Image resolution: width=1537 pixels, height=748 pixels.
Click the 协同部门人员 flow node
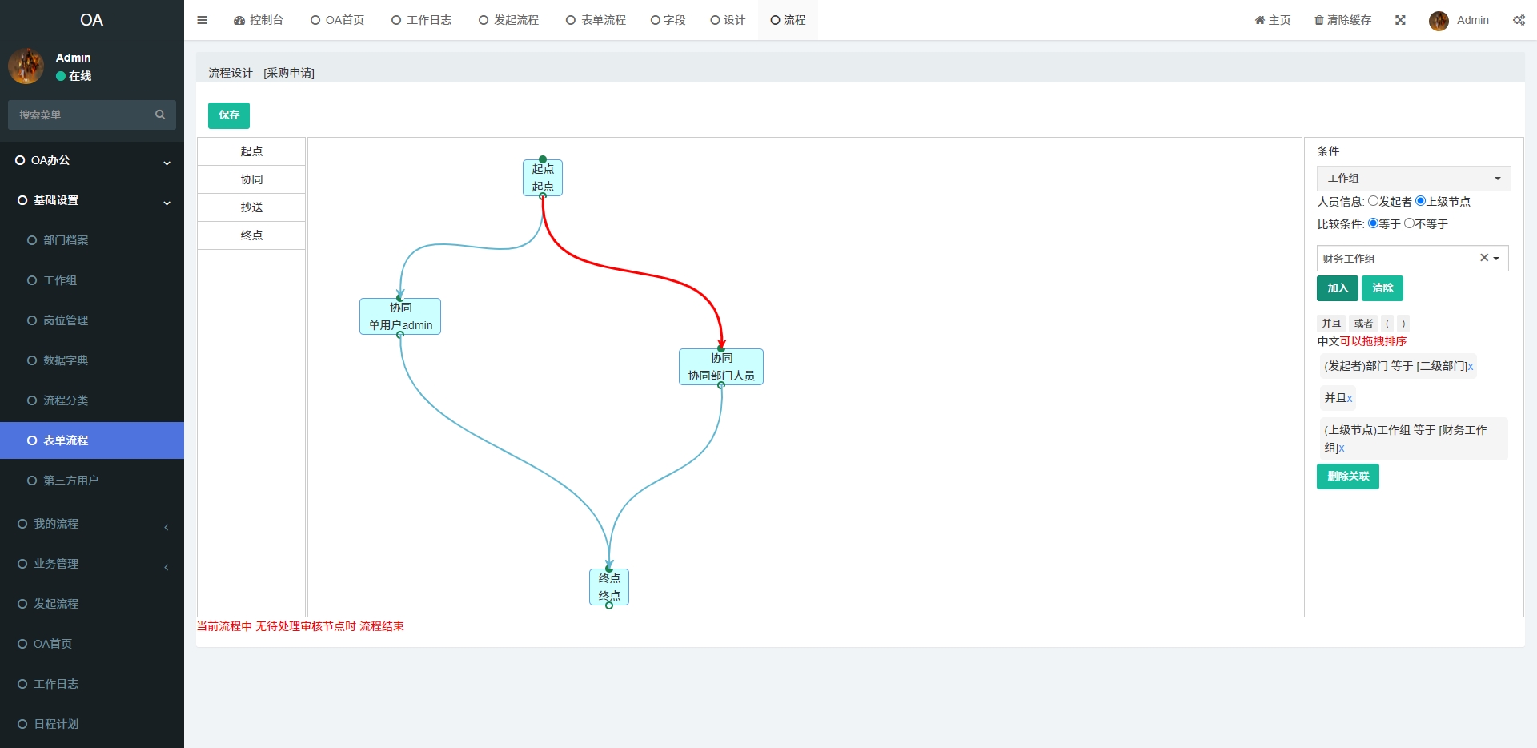tap(720, 367)
